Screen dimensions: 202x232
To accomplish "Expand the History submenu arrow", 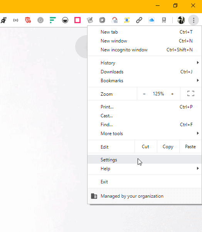I will [198, 63].
